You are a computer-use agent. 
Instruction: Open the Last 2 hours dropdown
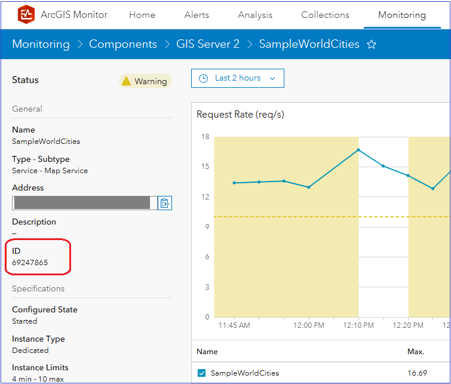(x=238, y=78)
